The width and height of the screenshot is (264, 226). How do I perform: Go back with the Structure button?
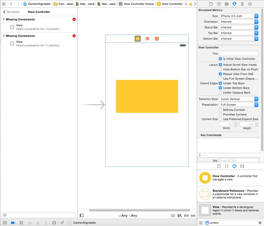point(11,12)
